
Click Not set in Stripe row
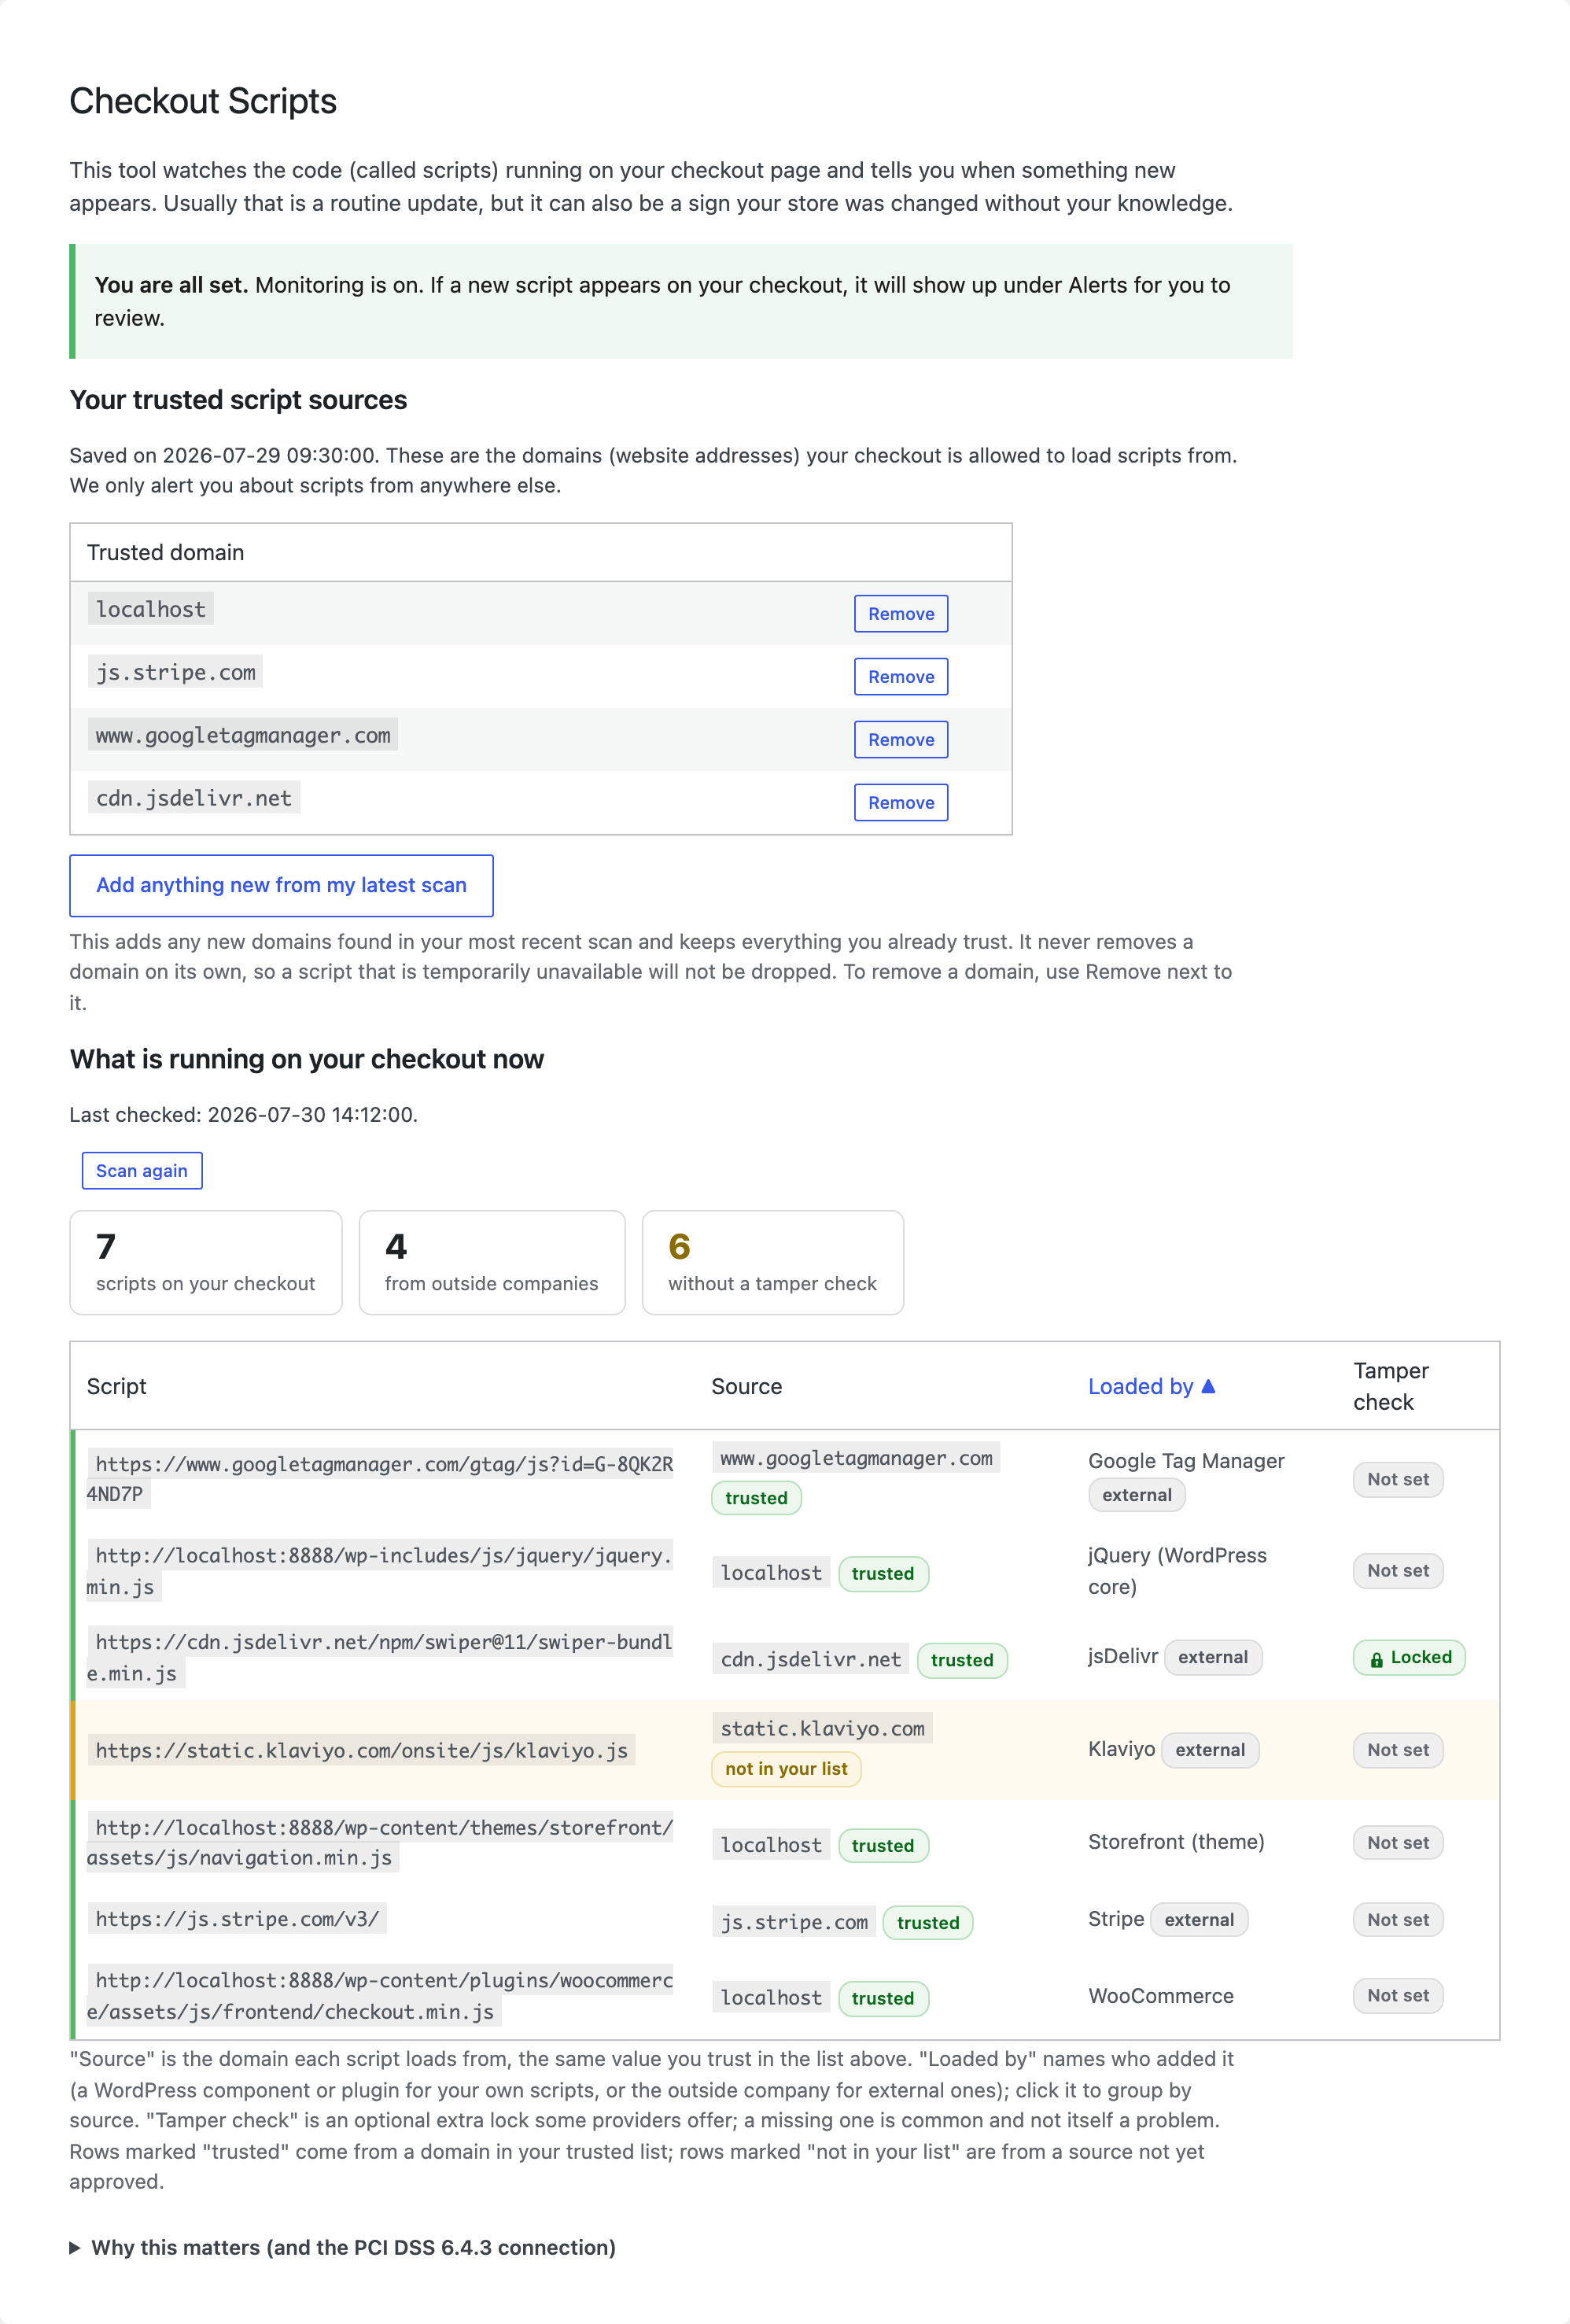coord(1398,1920)
